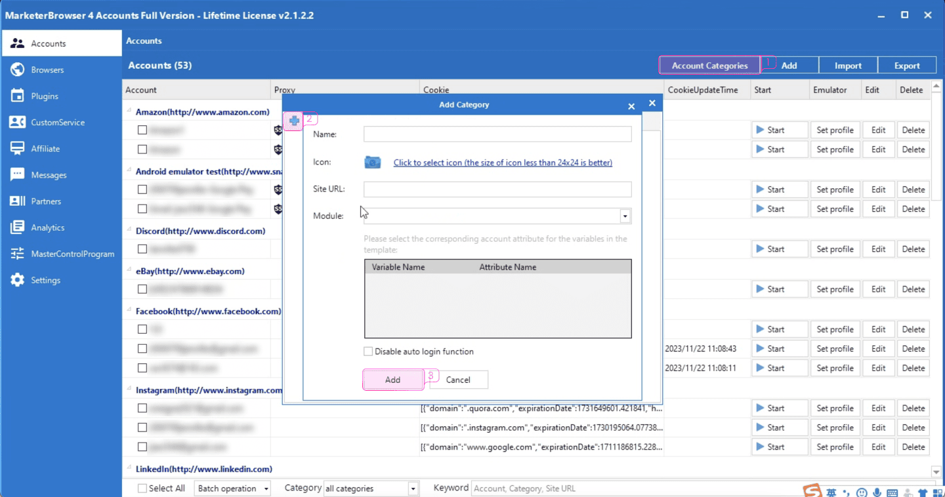Click the Sogou S logo icon
This screenshot has height=497, width=945.
813,491
